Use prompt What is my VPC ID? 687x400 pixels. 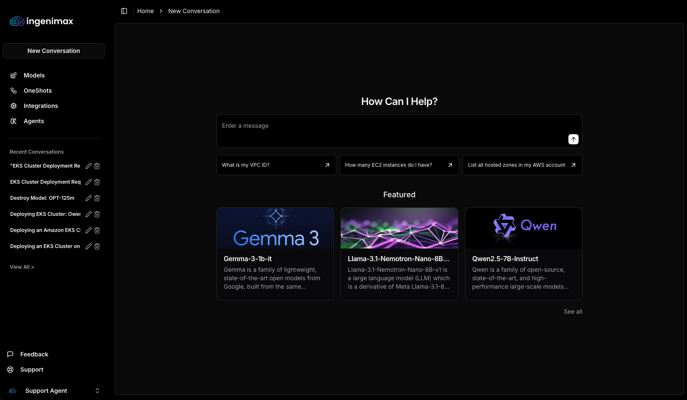(x=276, y=165)
